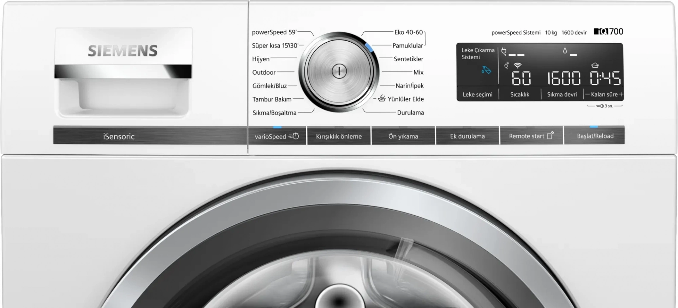The image size is (678, 308).
Task: Select the Sentetikler program
Action: [x=409, y=59]
